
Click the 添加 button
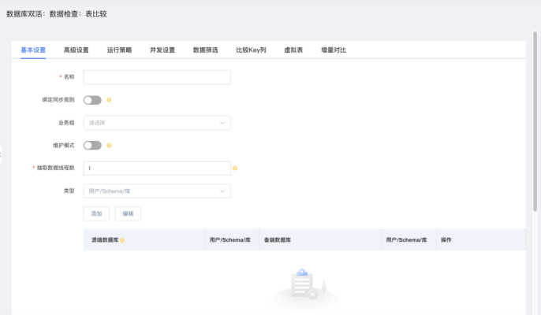(96, 213)
